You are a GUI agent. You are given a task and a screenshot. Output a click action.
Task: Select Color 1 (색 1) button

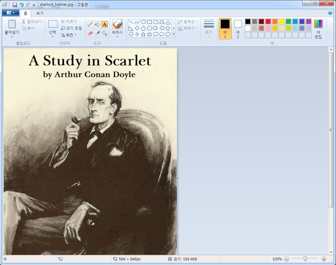[x=225, y=29]
